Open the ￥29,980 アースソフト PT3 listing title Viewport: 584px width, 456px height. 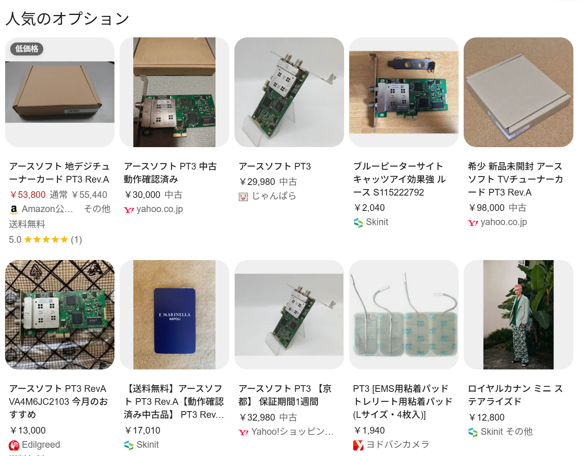(274, 166)
